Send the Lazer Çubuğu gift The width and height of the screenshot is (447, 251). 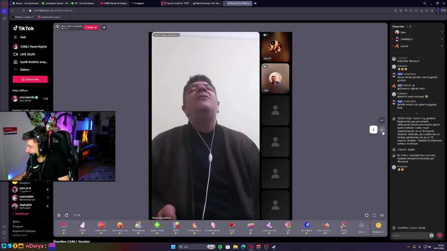269,227
